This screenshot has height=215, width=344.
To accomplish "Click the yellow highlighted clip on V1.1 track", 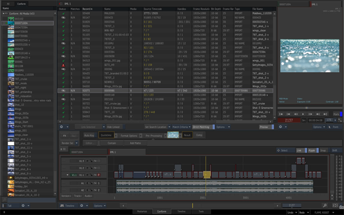I will (207, 175).
